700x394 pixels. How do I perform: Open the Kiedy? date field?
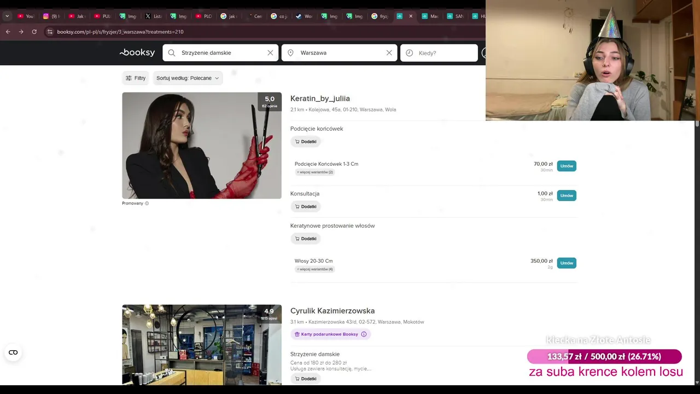coord(439,53)
